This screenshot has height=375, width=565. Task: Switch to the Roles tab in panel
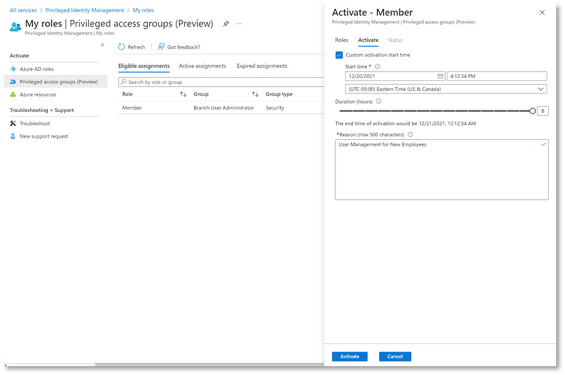341,40
